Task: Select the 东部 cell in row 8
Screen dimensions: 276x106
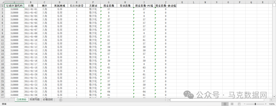Action: point(60,29)
